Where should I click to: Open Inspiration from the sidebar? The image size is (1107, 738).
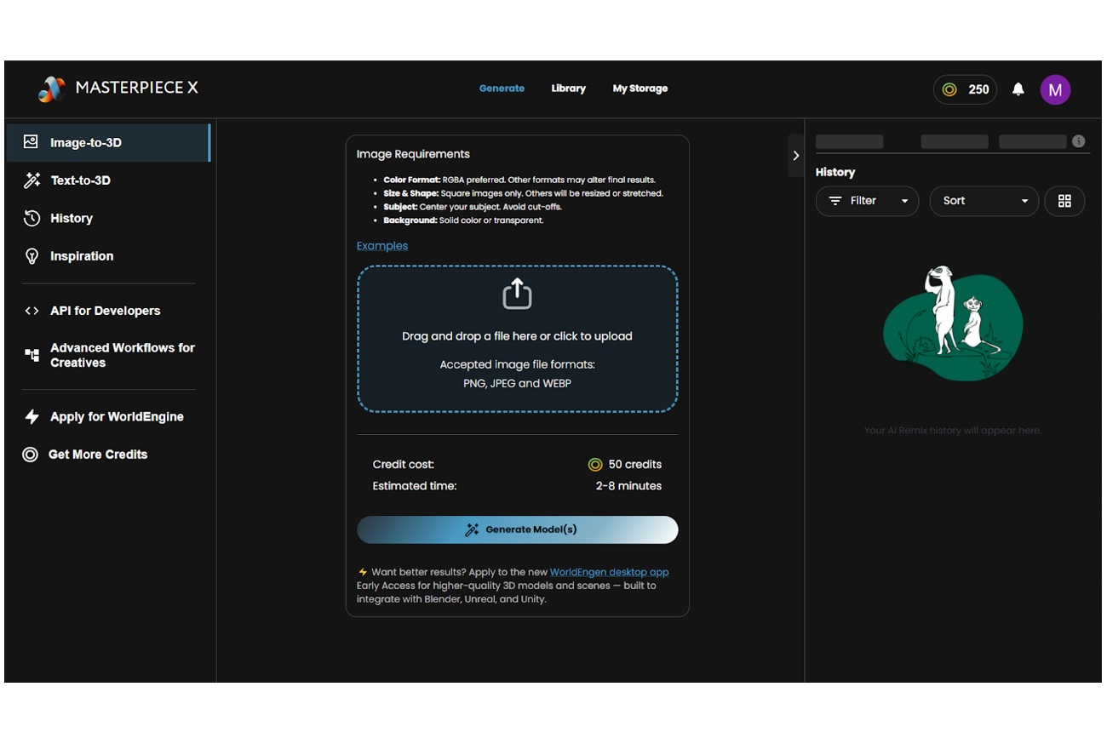(x=81, y=256)
